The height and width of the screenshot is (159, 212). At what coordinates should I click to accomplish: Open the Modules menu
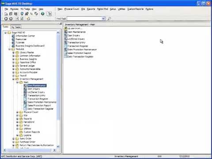(x=14, y=9)
